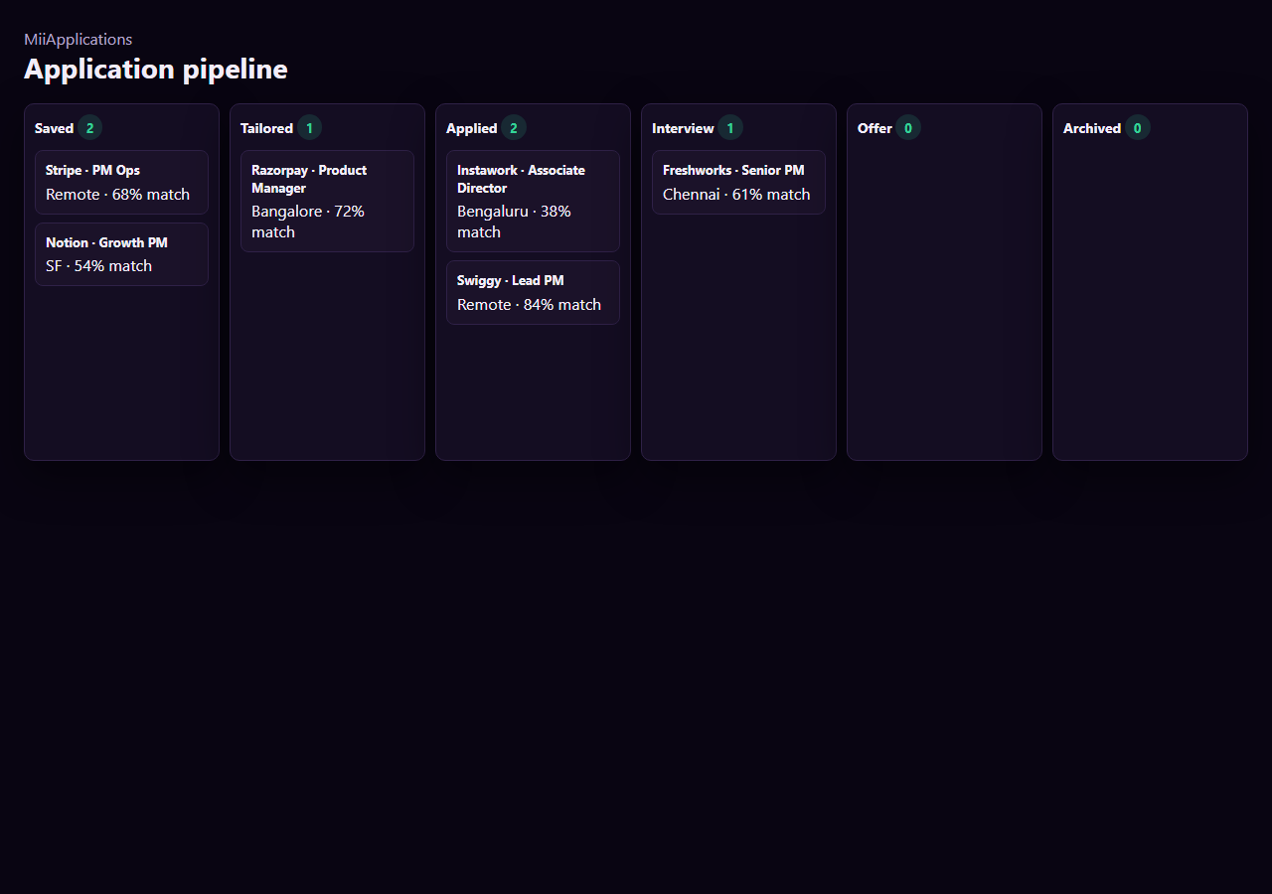Click the Bangalore · 72% match text
1272x894 pixels.
[x=308, y=222]
